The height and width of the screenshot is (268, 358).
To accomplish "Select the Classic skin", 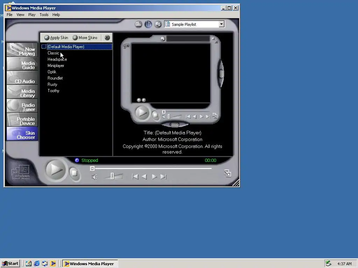I will 53,53.
